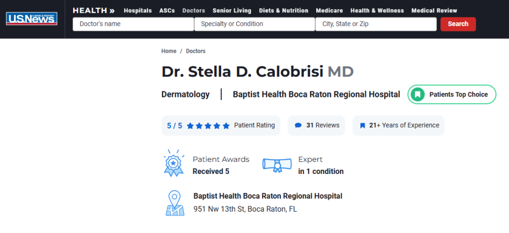Viewport: 509px width, 233px height.
Task: Click the five-star patient rating stars
Action: (208, 126)
